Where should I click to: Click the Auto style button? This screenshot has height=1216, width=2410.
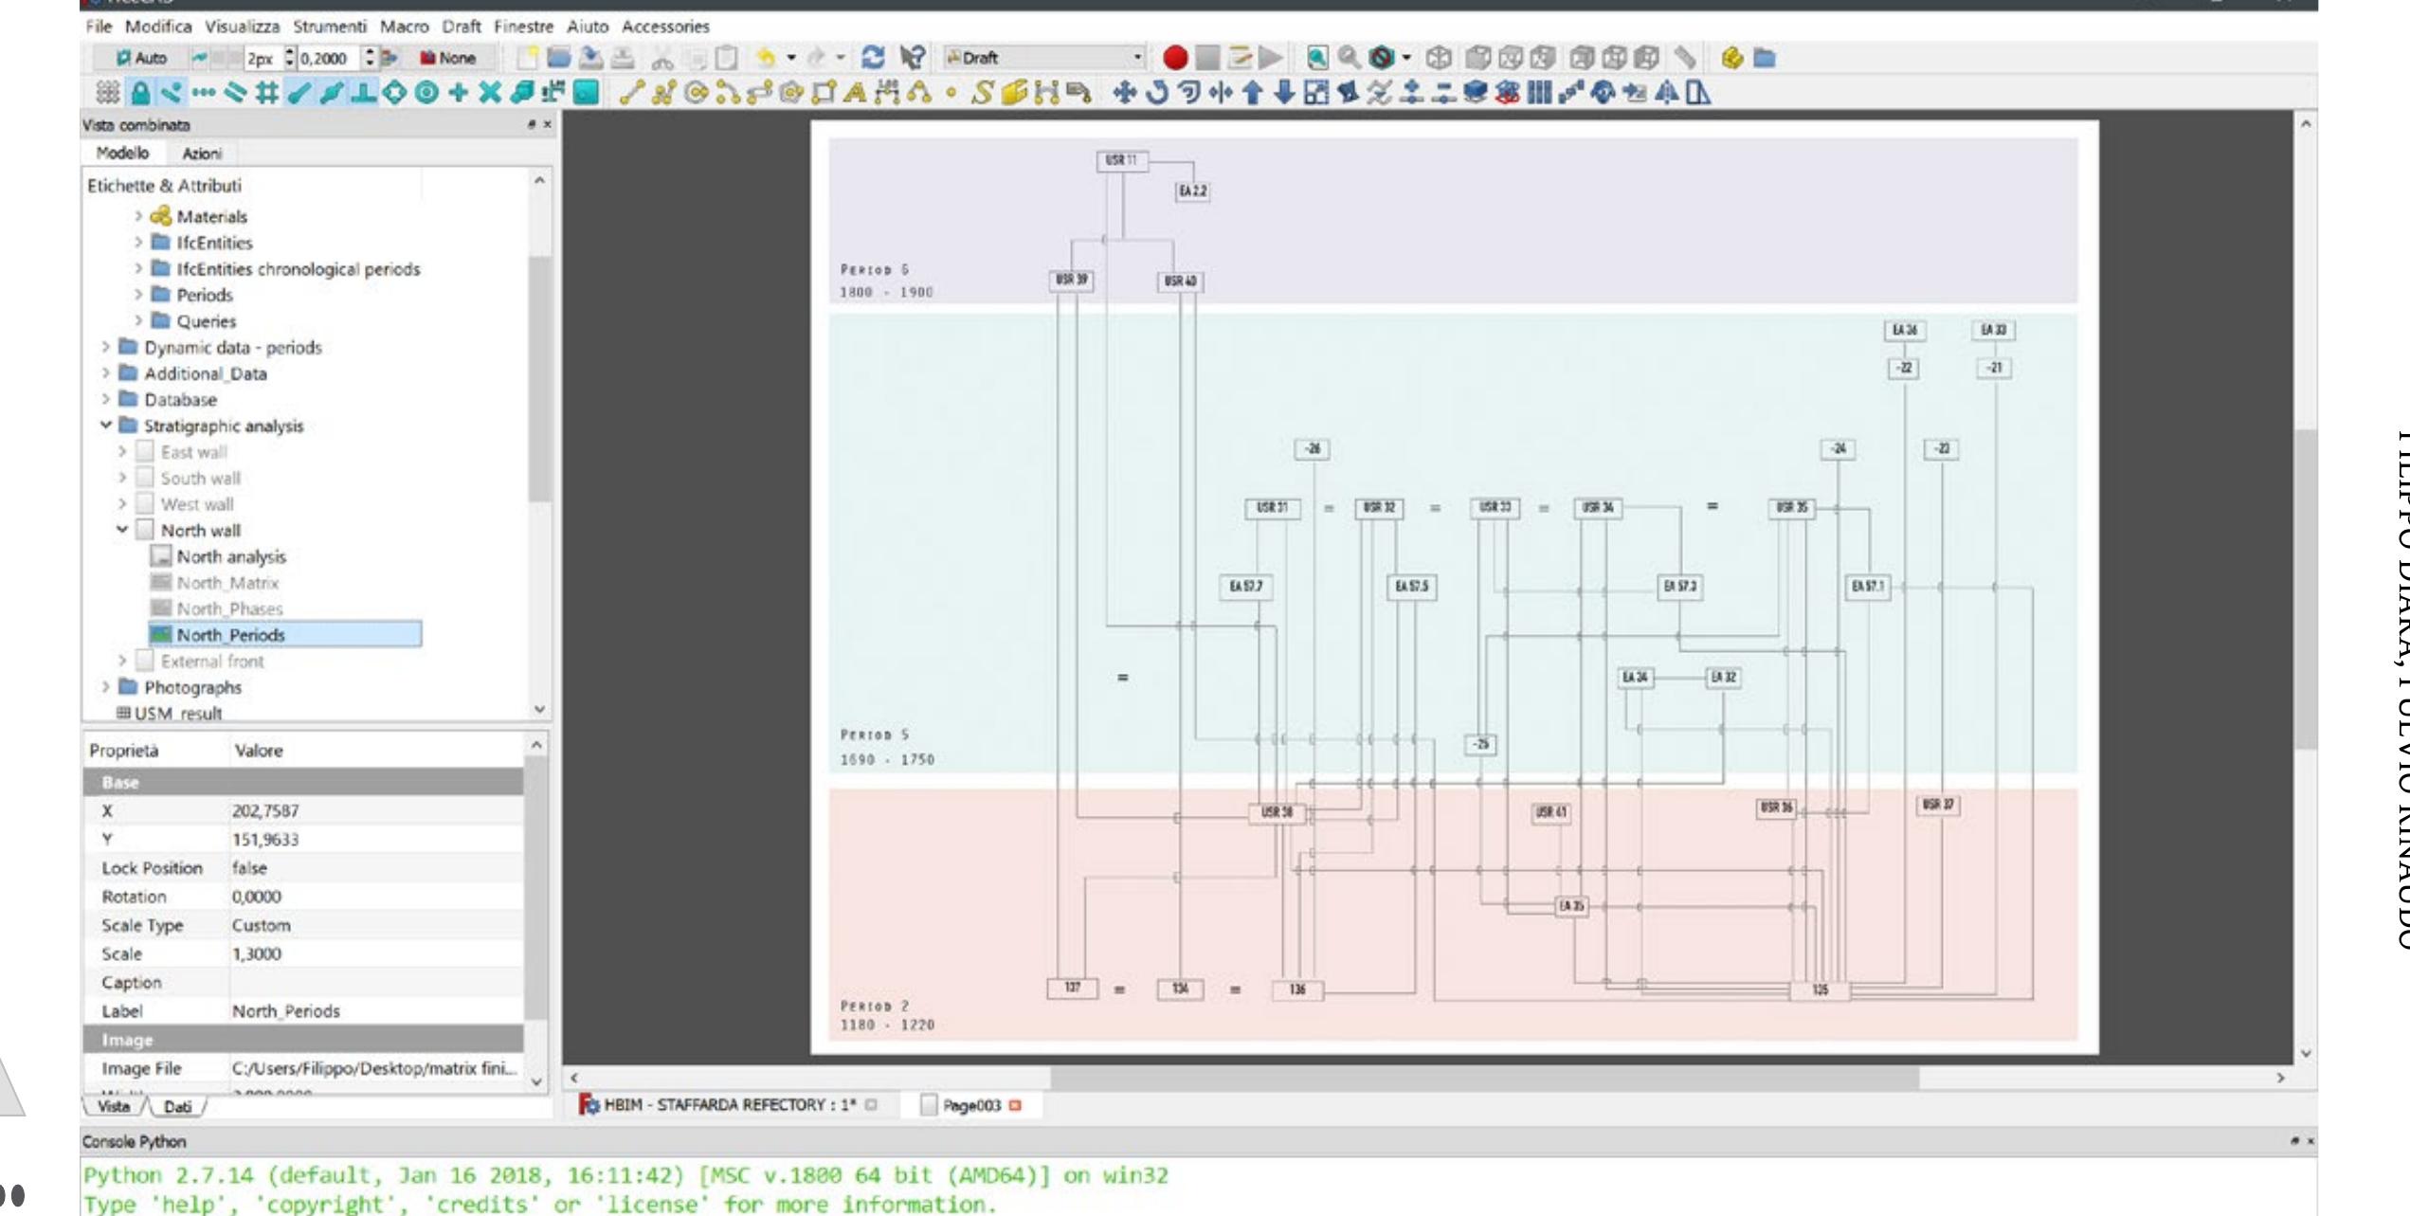click(141, 58)
